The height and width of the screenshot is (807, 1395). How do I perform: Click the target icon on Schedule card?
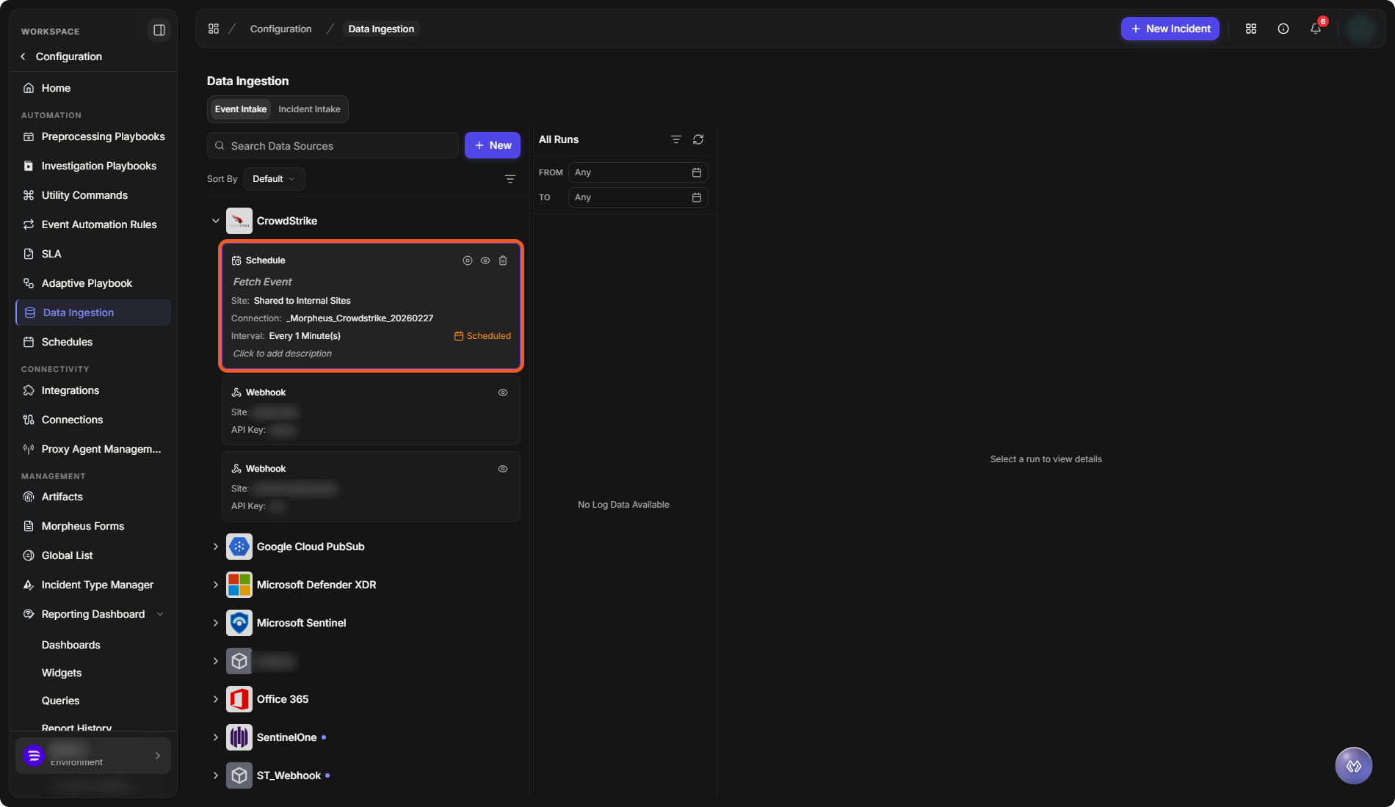[x=468, y=260]
